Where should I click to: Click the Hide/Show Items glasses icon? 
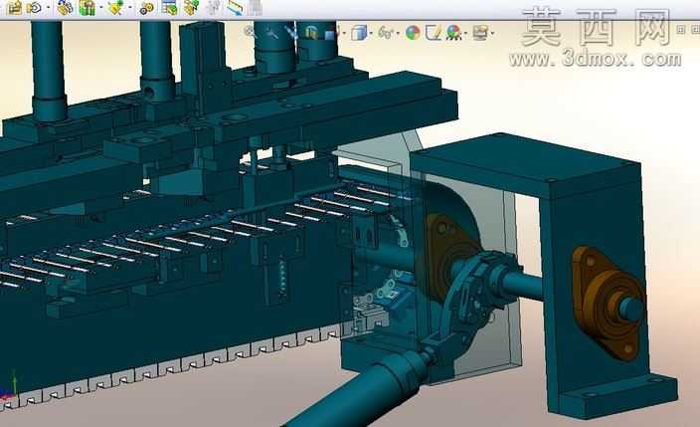pyautogui.click(x=386, y=33)
